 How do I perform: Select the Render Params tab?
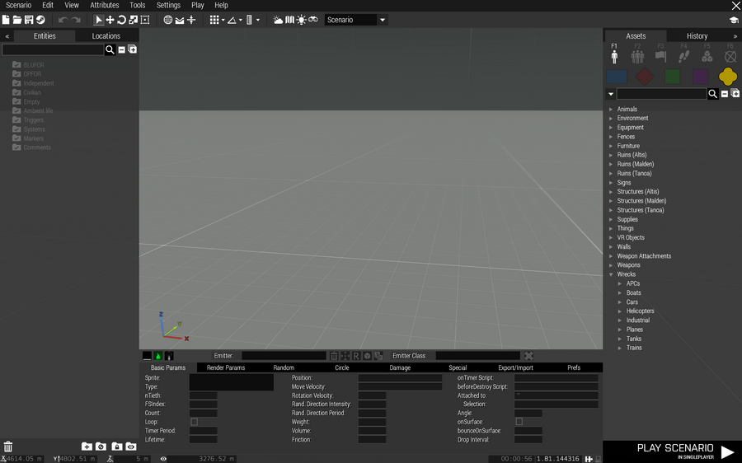[226, 367]
